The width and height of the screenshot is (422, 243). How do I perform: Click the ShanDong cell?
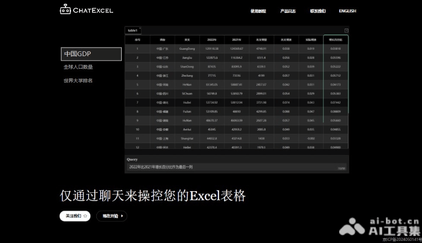coord(187,66)
